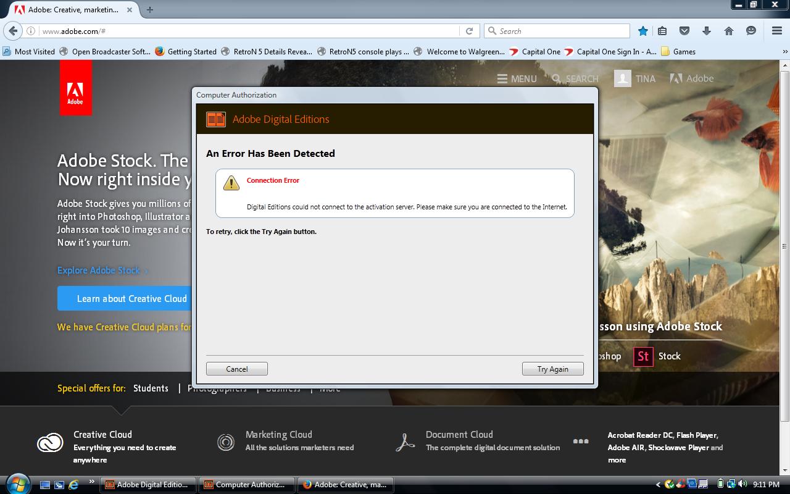Click the Learn about Creative Cloud button

(124, 298)
